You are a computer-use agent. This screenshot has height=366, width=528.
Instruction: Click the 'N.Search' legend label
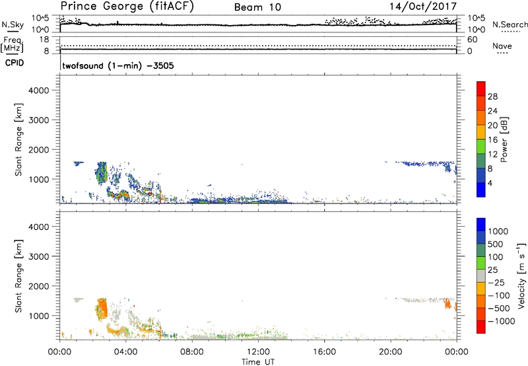coord(510,24)
